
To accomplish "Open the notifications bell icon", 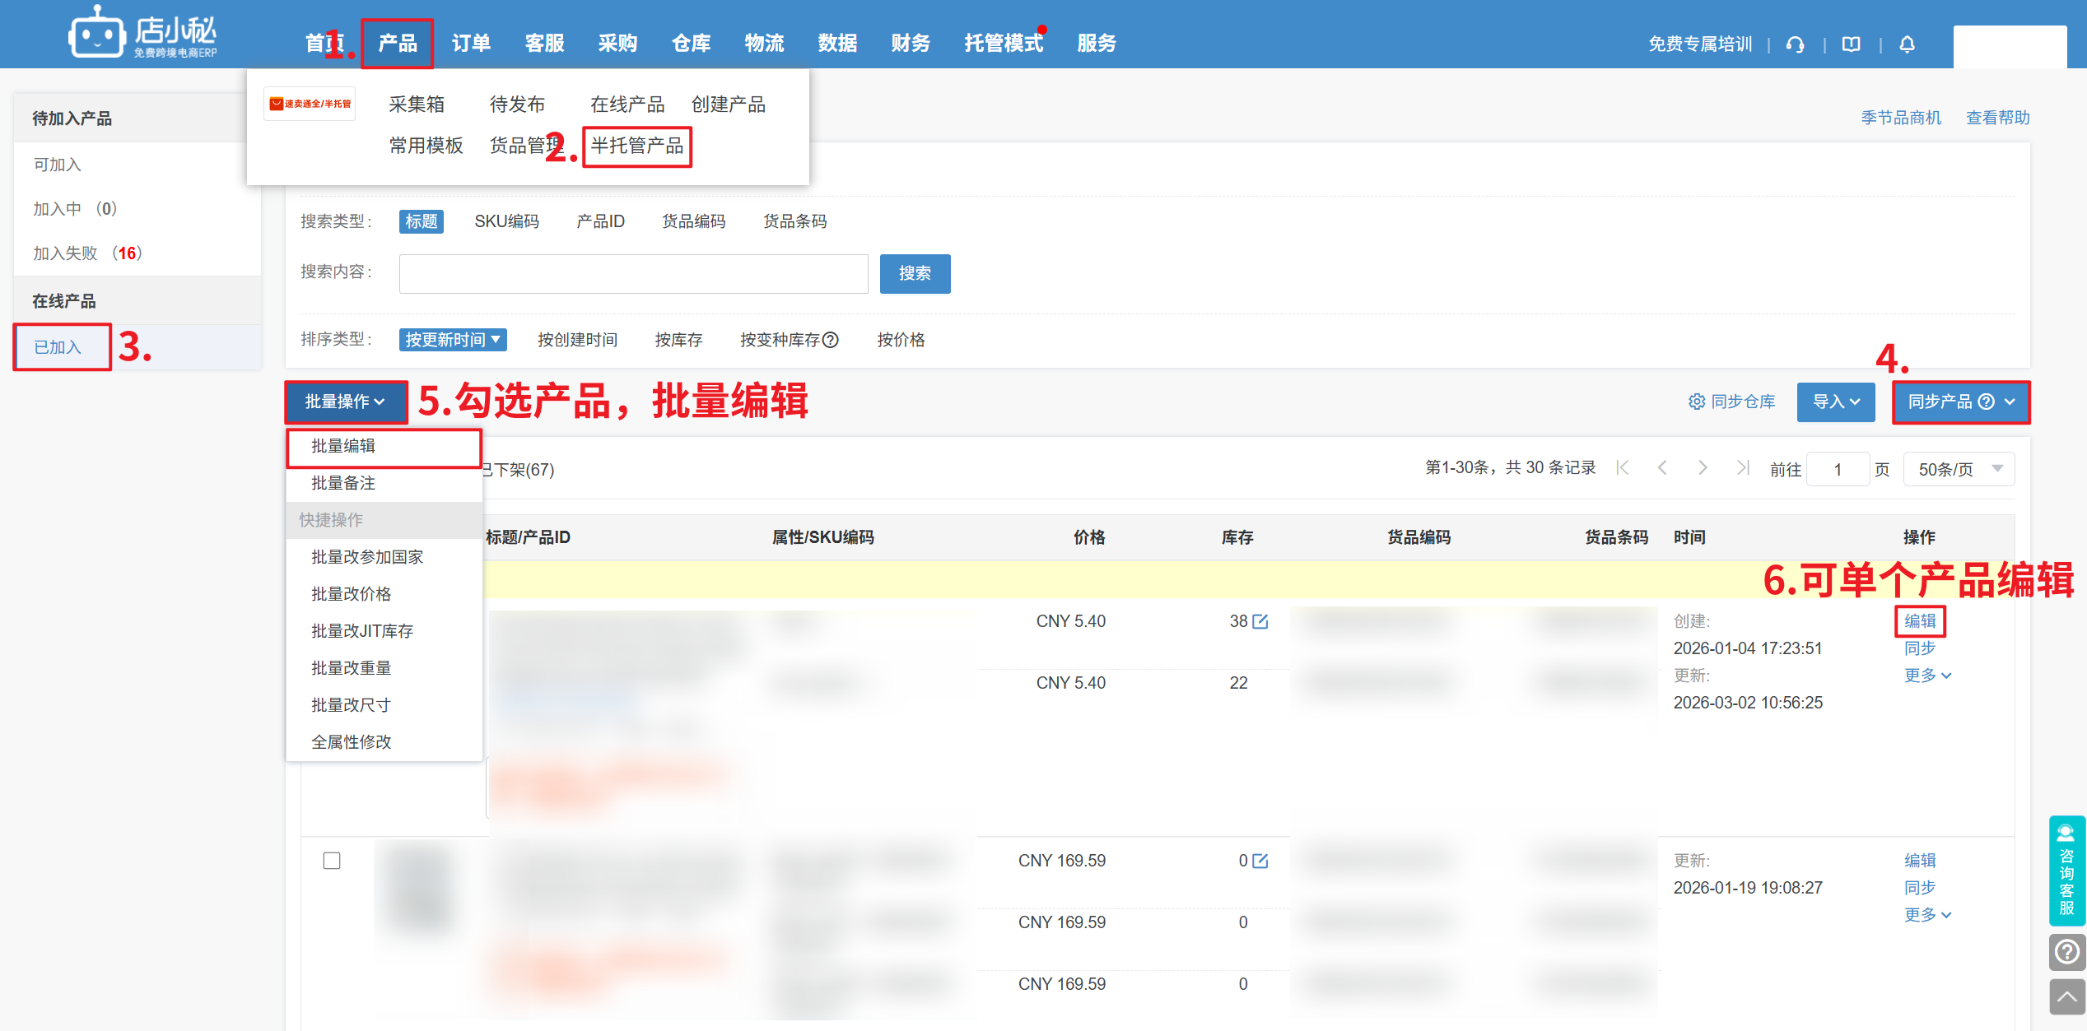I will tap(1907, 44).
